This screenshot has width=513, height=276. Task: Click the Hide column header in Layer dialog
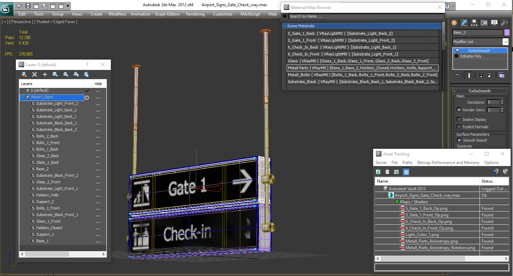[98, 84]
